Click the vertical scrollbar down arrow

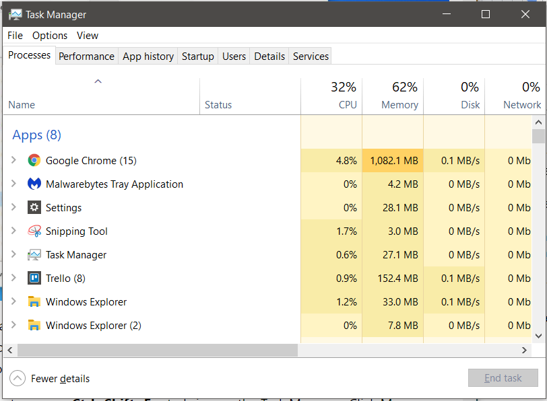click(x=538, y=336)
